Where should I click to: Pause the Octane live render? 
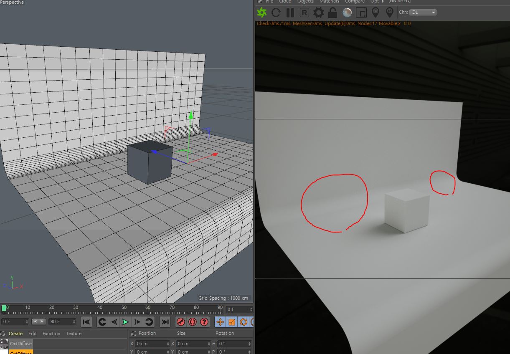tap(290, 13)
